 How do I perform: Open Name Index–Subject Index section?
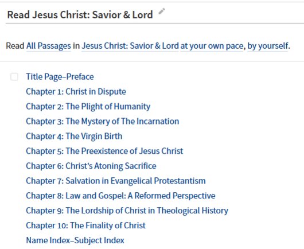pyautogui.click(x=75, y=240)
